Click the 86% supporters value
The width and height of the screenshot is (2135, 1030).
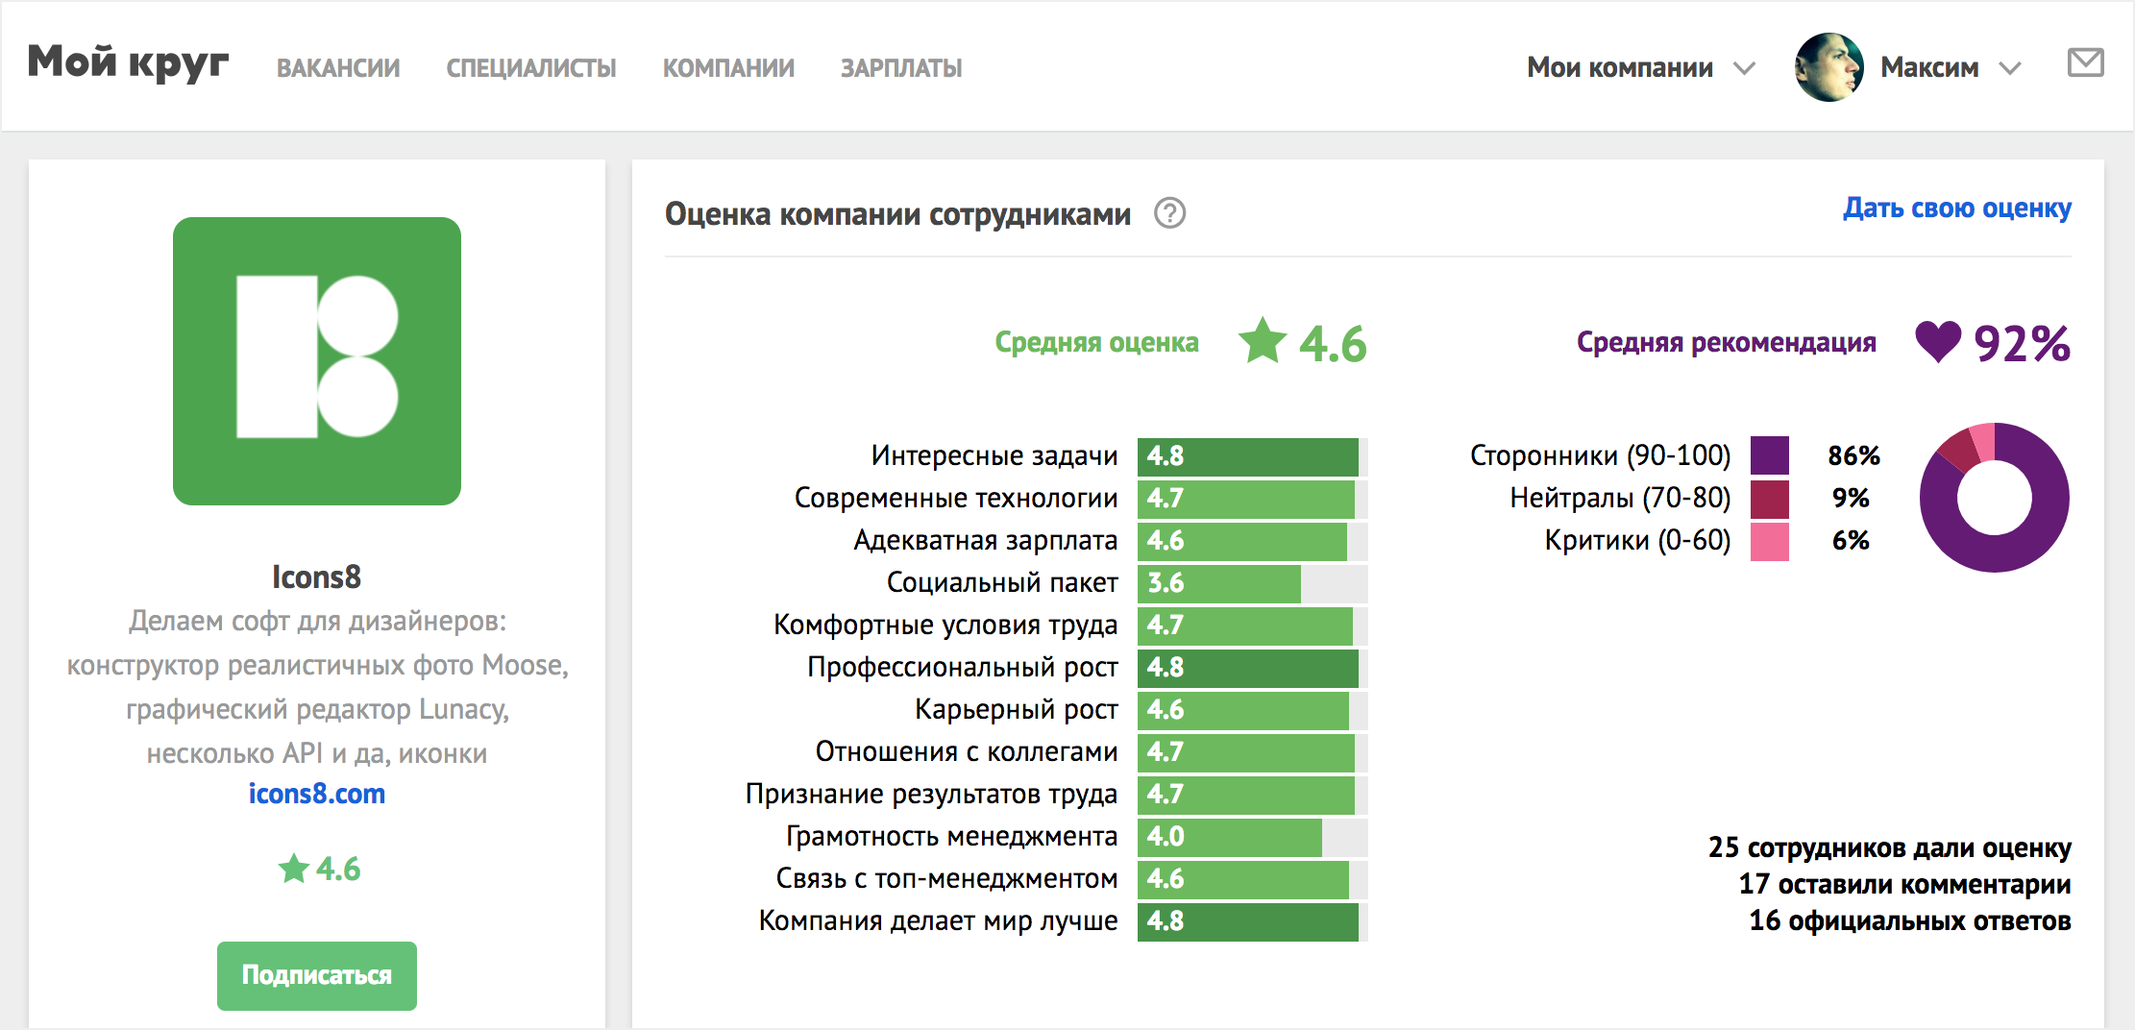(x=1853, y=455)
